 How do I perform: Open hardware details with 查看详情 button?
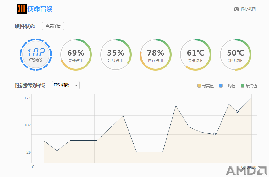pyautogui.click(x=53, y=26)
